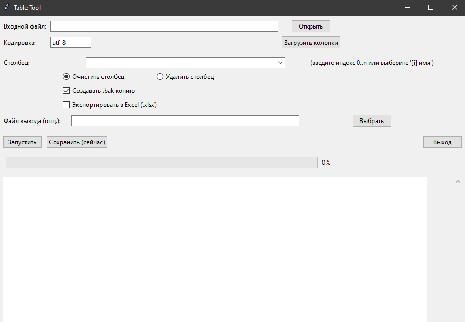Viewport: 465px width, 322px height.
Task: Click the 'Кодировка' field containing utf-8
Action: point(71,43)
